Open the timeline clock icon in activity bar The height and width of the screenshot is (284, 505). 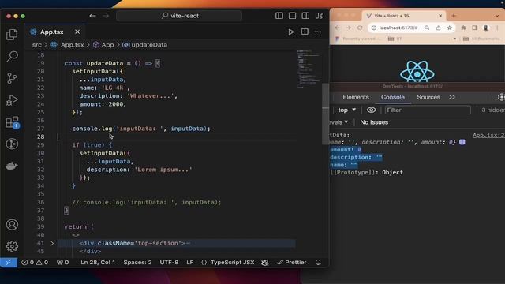pos(12,144)
